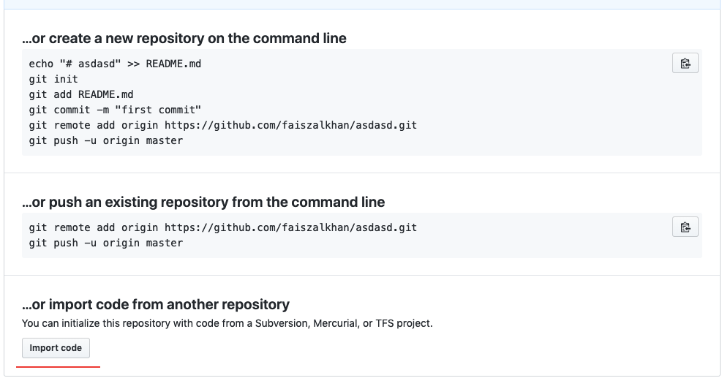Click the GitHub URL in the second code block

click(x=290, y=227)
